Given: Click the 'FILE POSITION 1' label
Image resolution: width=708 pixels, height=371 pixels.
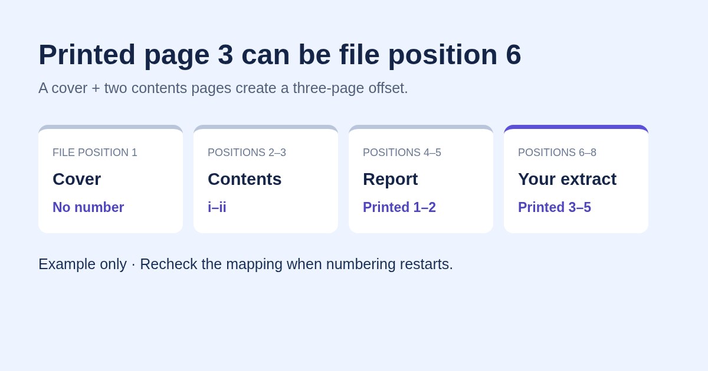Looking at the screenshot, I should tap(95, 153).
